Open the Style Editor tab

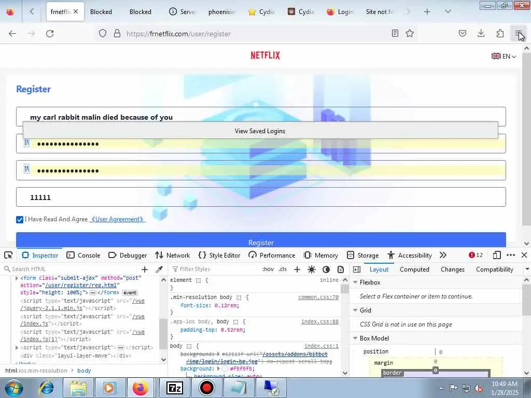[x=219, y=255]
